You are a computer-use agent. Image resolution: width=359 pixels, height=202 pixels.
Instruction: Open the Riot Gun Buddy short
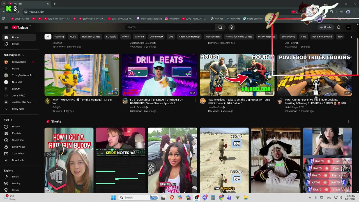[x=69, y=160]
